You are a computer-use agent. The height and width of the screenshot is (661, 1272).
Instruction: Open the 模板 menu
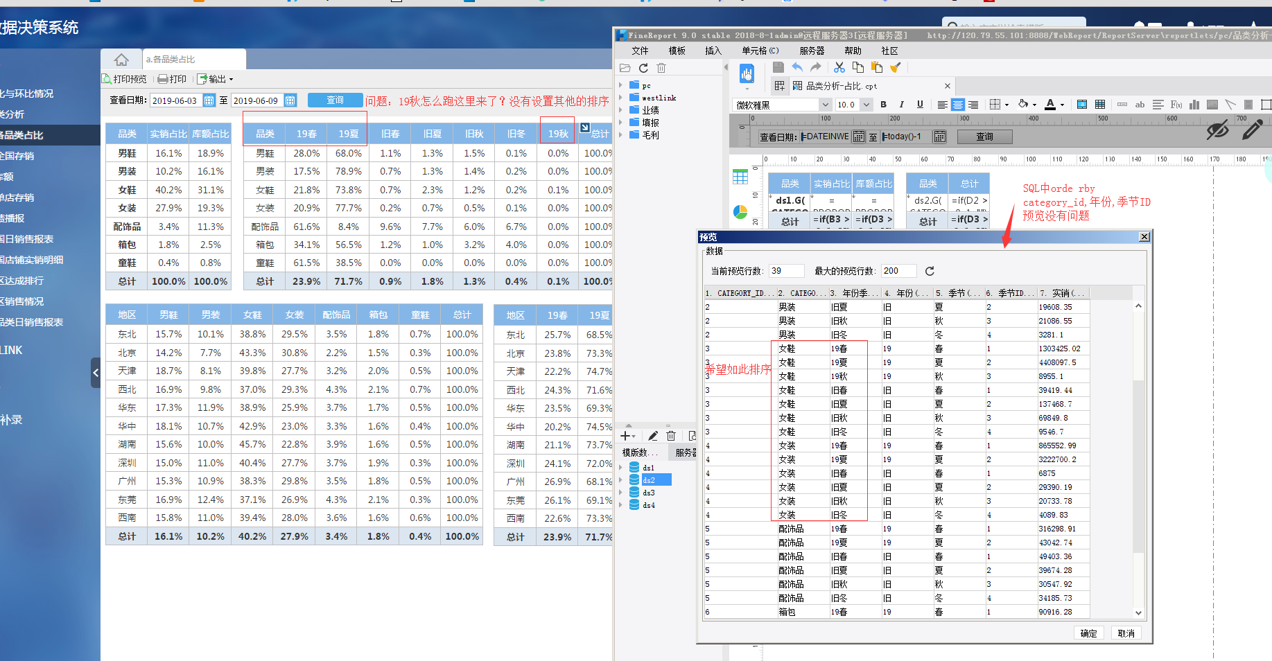click(x=677, y=51)
